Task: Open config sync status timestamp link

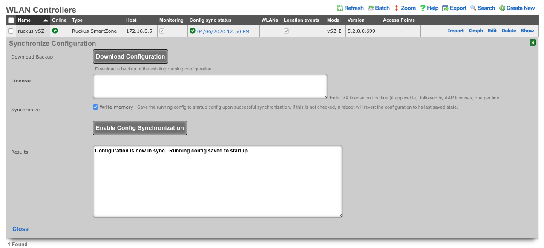Action: tap(223, 31)
